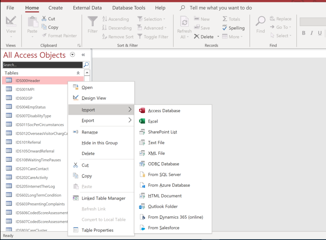This screenshot has width=326, height=240.
Task: Click the Totals sigma icon
Action: (x=225, y=19)
